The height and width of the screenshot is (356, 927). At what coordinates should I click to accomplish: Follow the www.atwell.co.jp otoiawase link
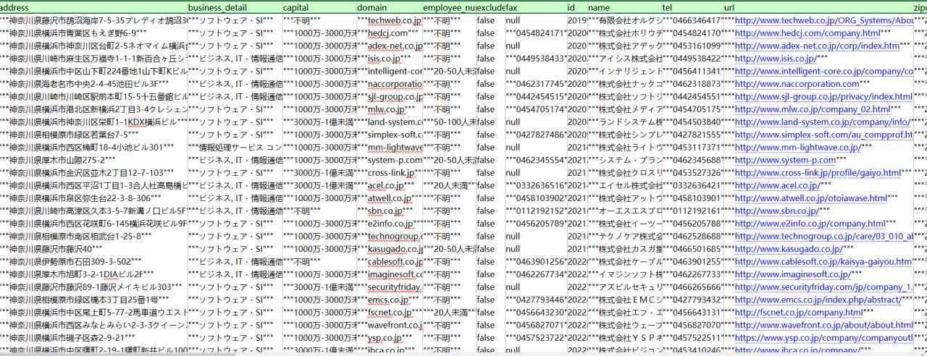(810, 198)
